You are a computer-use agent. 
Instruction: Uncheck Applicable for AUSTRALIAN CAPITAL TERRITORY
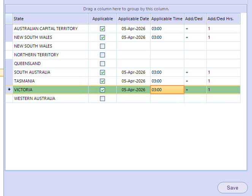pyautogui.click(x=102, y=29)
